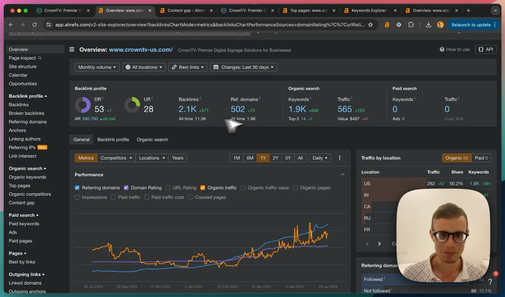Switch to the Content gap browser tab
The height and width of the screenshot is (297, 505).
(x=186, y=10)
